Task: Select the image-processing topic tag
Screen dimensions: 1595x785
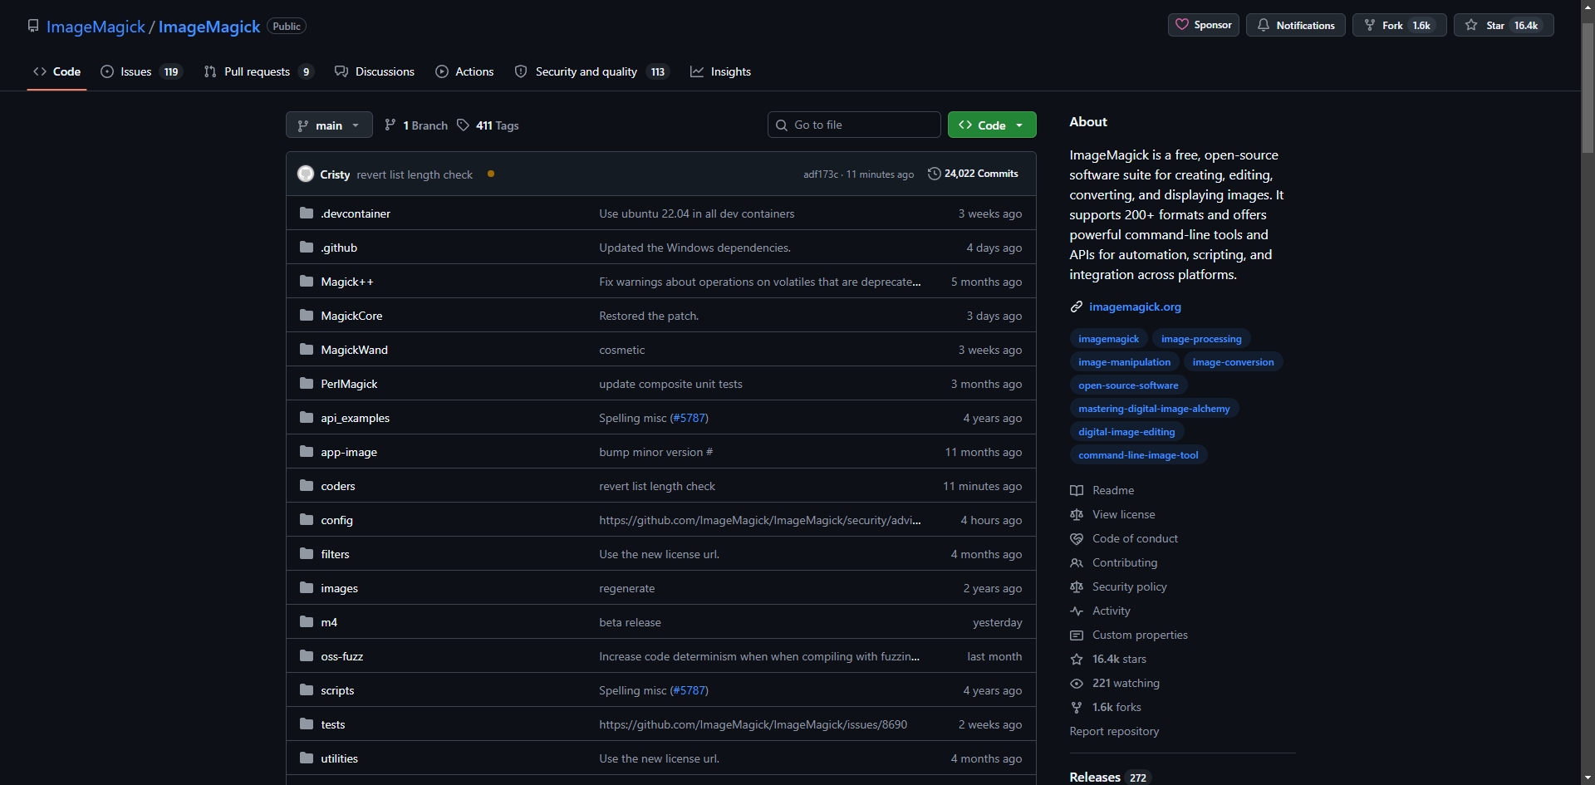Action: [x=1201, y=339]
